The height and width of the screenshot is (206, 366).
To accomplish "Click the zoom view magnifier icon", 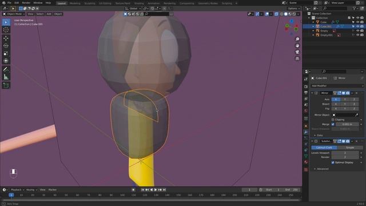I will click(x=297, y=39).
